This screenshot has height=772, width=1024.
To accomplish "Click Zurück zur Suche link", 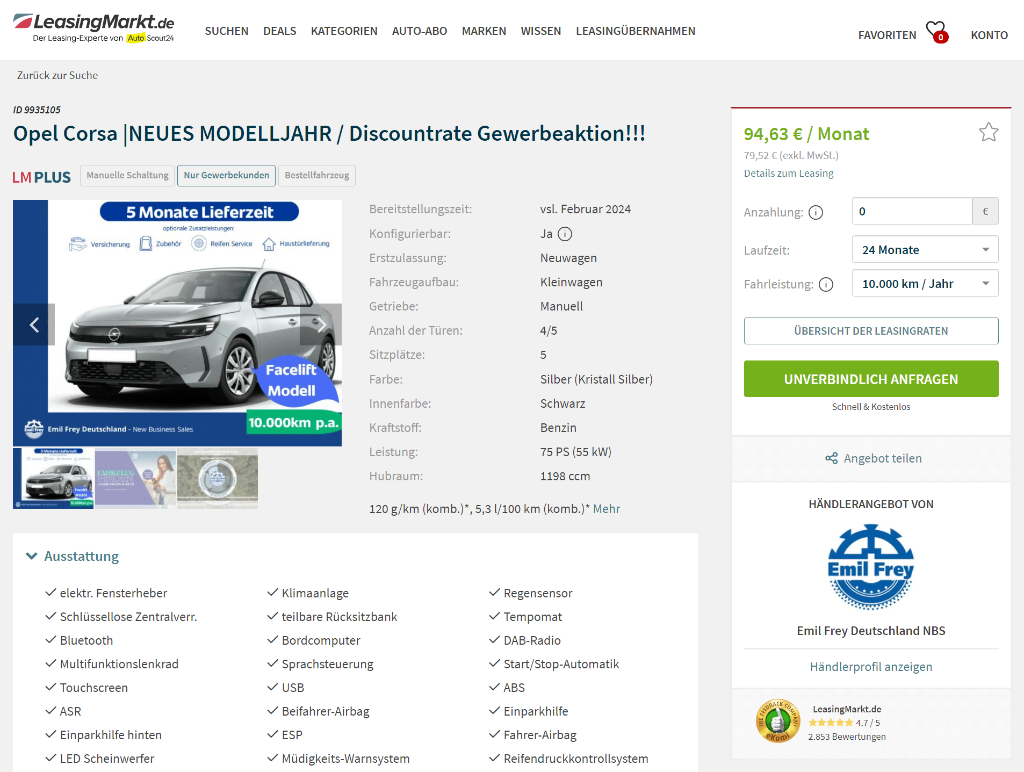I will 57,75.
